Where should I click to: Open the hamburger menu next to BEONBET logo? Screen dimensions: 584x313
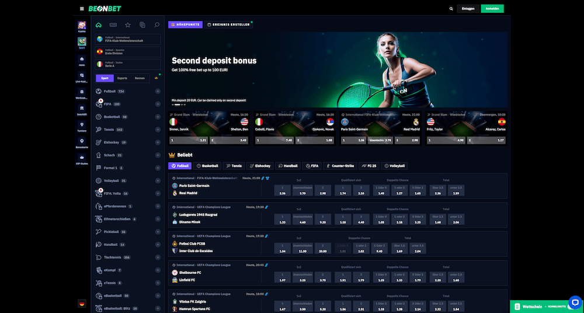[x=82, y=9]
